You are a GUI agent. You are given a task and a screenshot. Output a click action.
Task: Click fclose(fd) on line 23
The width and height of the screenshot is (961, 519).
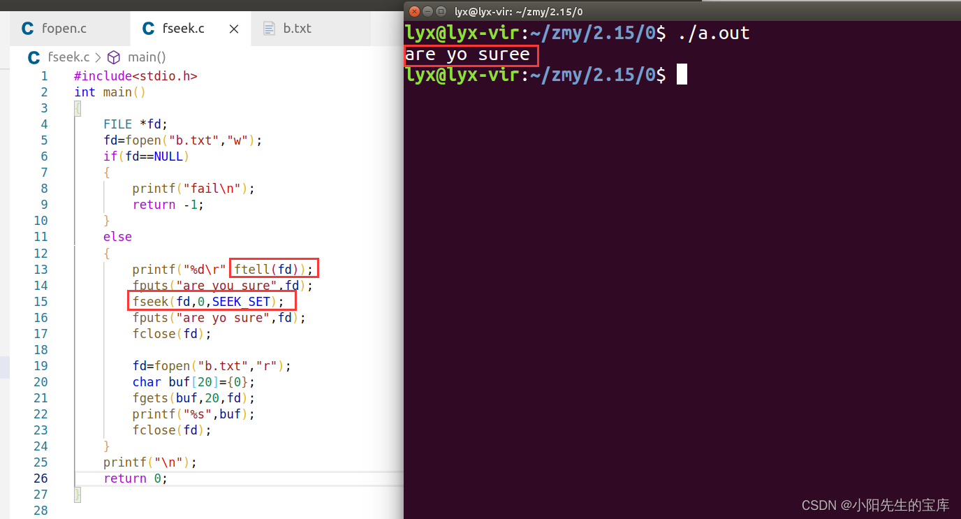[x=172, y=430]
